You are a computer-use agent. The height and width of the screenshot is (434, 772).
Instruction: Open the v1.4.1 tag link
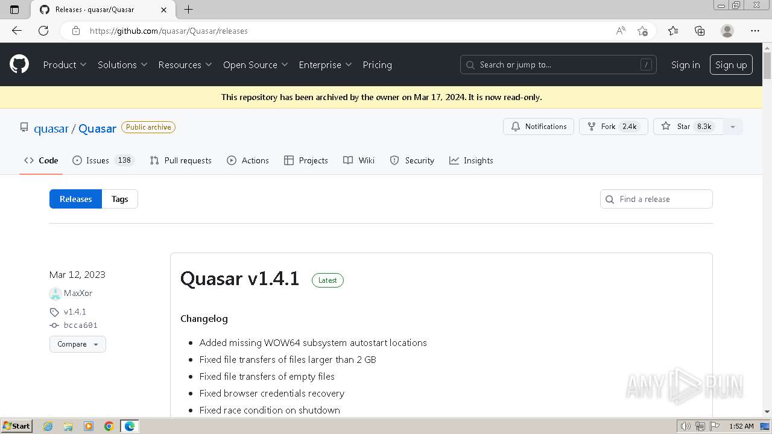point(75,312)
